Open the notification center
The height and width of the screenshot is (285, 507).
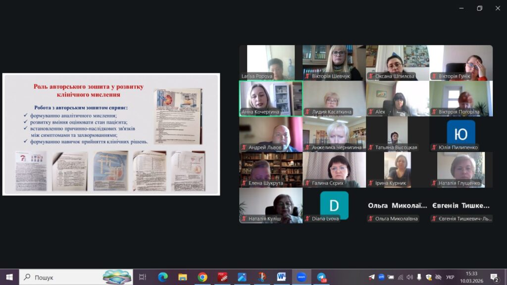(x=494, y=277)
